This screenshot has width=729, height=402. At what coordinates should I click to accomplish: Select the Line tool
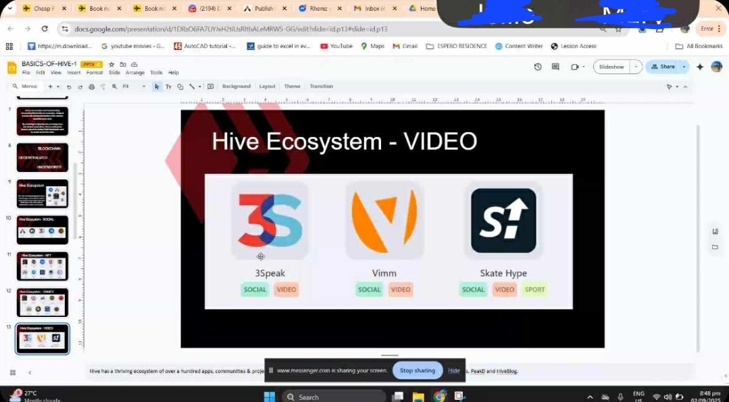pos(192,87)
